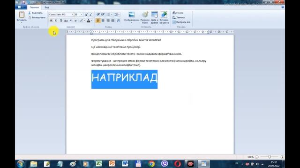This screenshot has height=168, width=300.
Task: Switch to Главная ribbon tab
Action: click(x=34, y=7)
